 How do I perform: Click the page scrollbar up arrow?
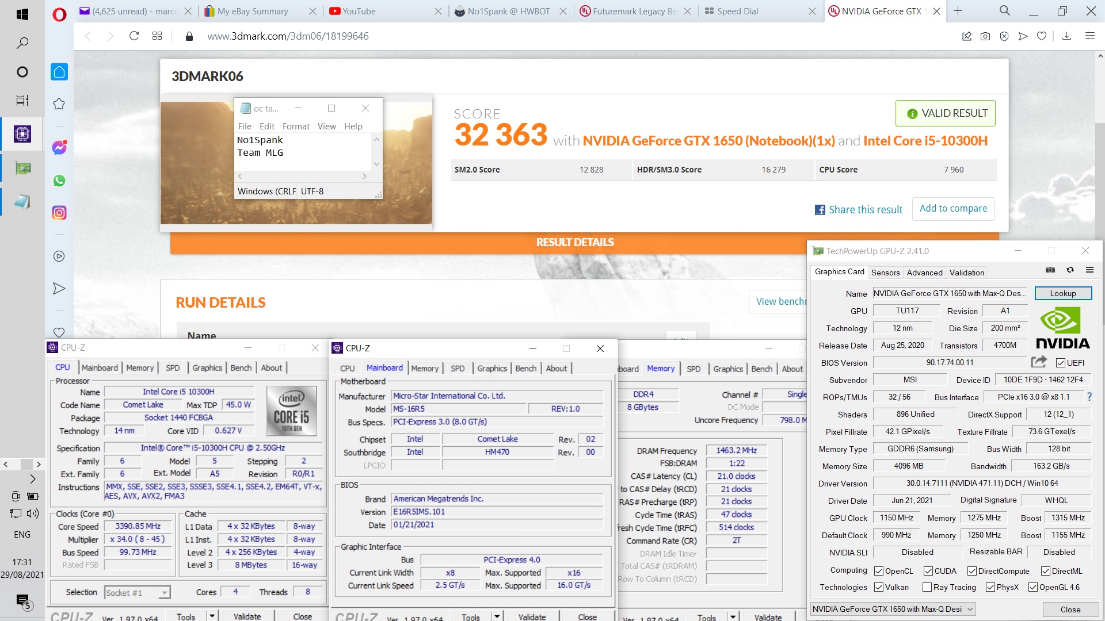pos(1100,56)
